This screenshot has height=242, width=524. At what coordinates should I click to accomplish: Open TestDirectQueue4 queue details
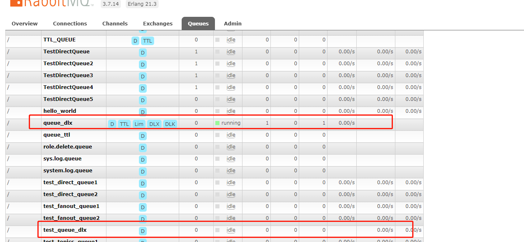point(68,87)
